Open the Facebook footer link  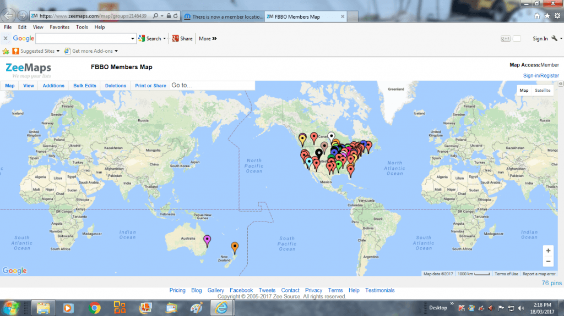[241, 290]
